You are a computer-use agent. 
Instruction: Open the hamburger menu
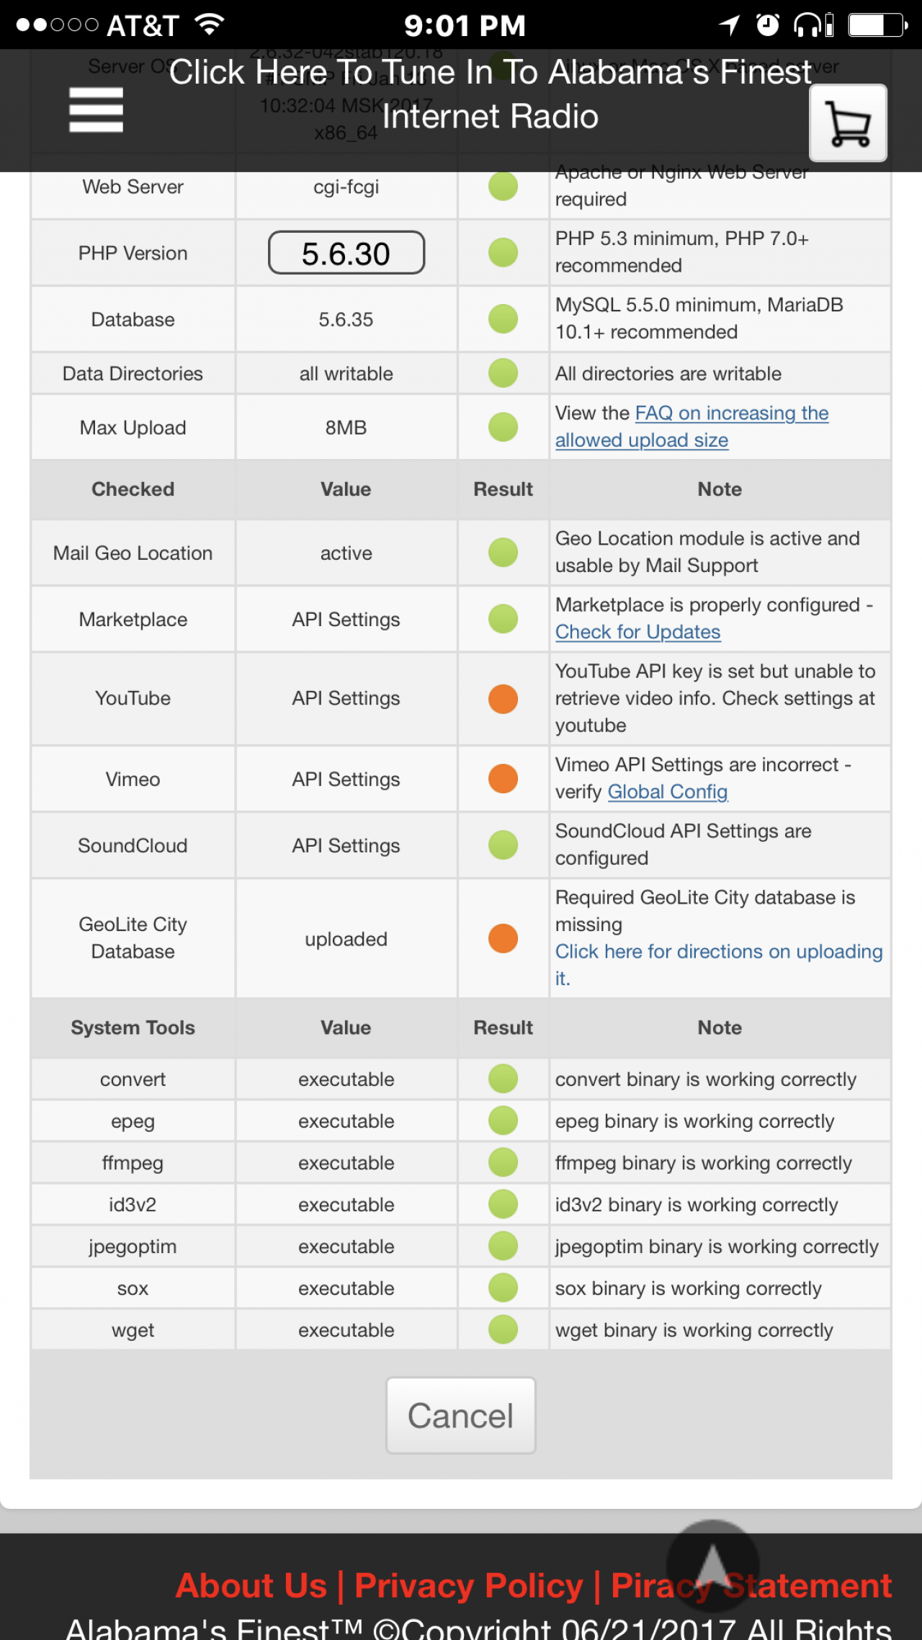(96, 110)
